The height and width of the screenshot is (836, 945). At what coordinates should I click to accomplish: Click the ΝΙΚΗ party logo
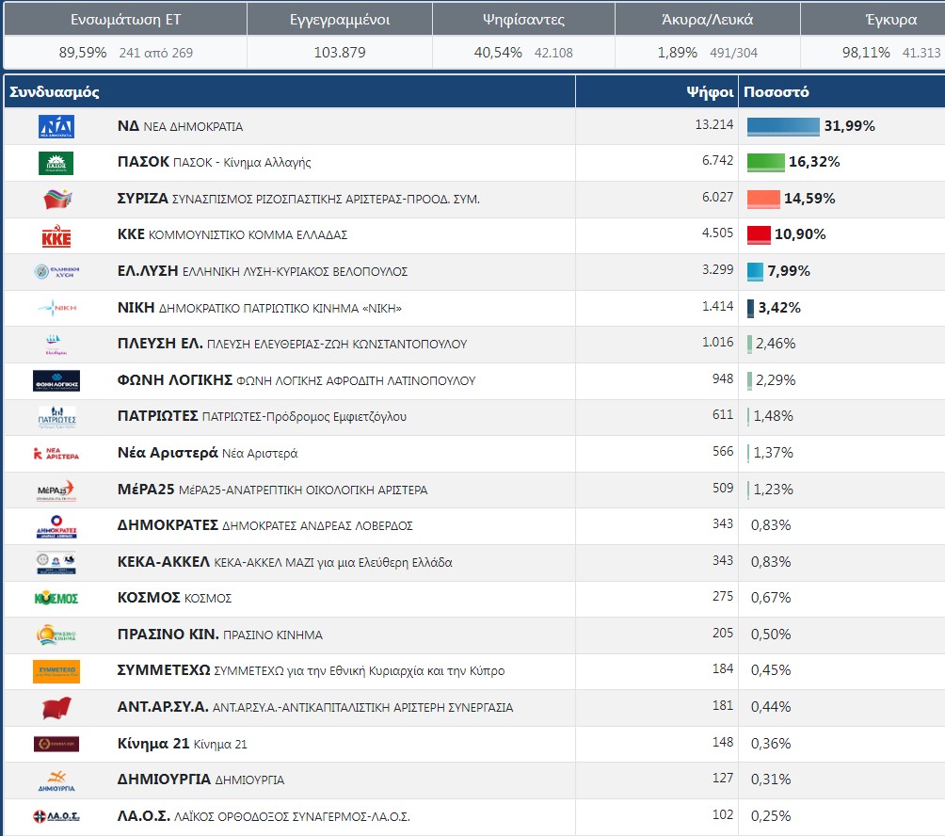[x=56, y=308]
